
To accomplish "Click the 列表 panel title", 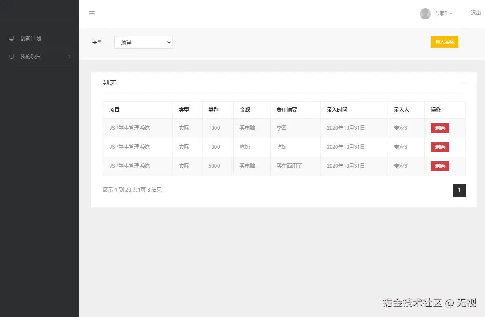I will coord(110,83).
